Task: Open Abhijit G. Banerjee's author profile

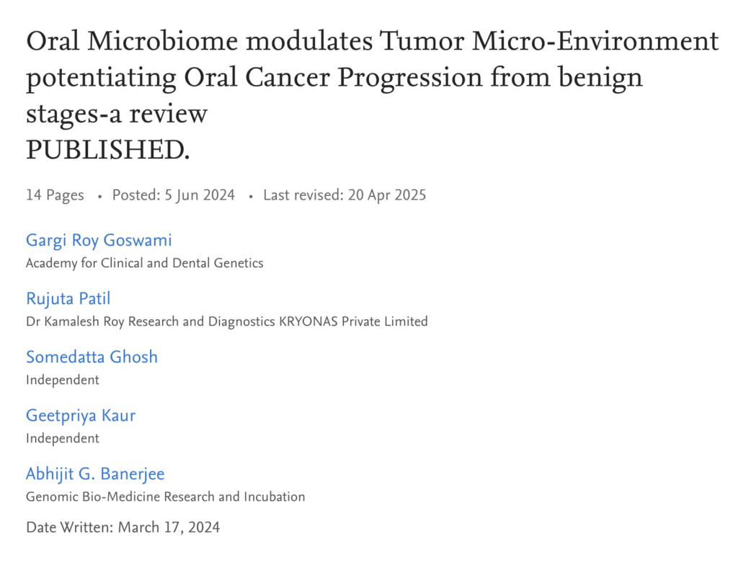Action: tap(95, 473)
